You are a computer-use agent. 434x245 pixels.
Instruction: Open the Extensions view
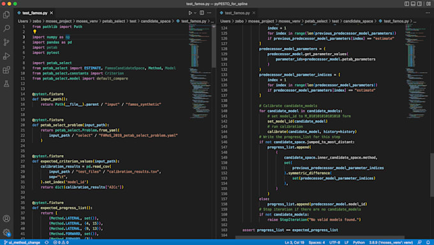6,70
